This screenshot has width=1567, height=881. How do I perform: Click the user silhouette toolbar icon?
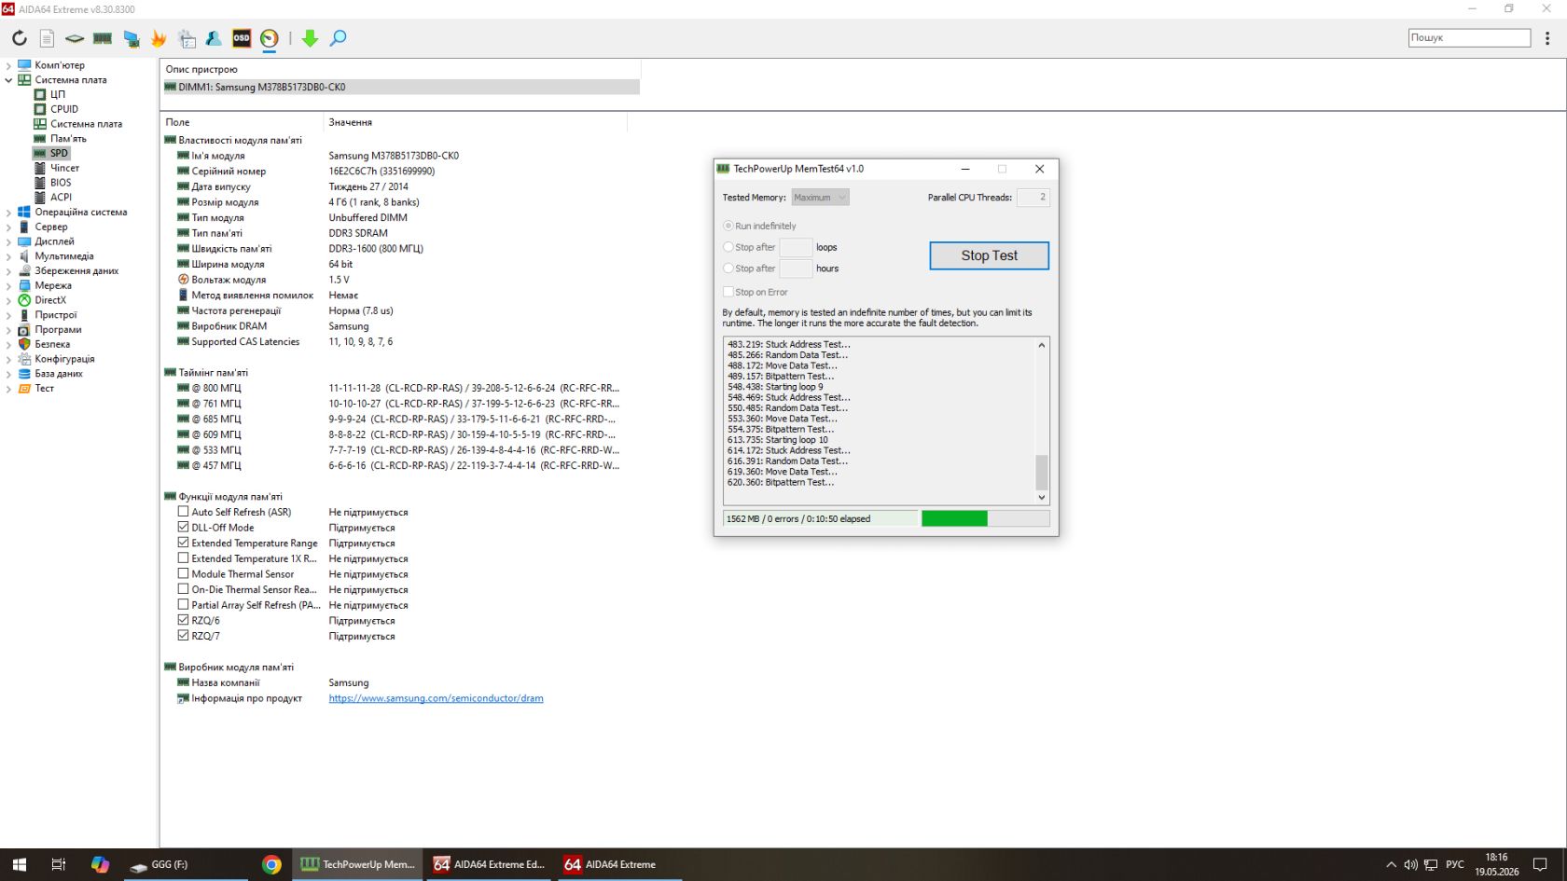click(214, 38)
